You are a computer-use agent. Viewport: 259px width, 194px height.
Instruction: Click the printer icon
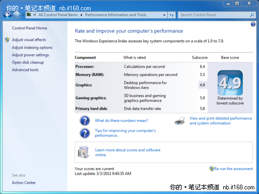click(180, 121)
